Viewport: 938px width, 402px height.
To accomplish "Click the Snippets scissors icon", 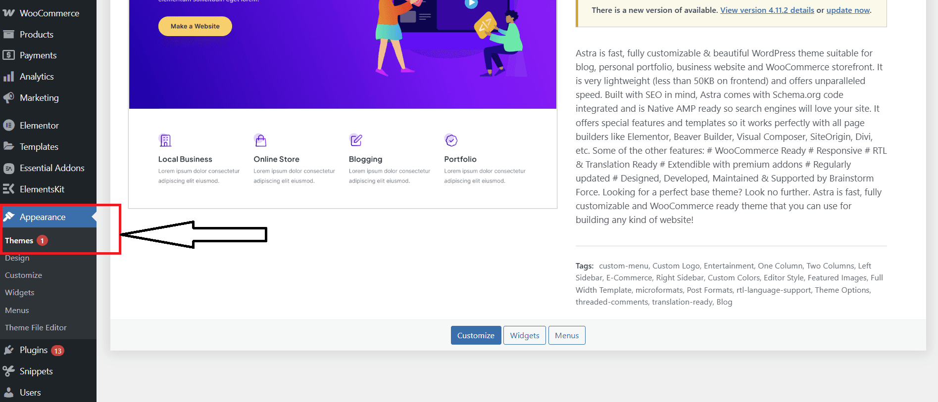I will pyautogui.click(x=9, y=371).
